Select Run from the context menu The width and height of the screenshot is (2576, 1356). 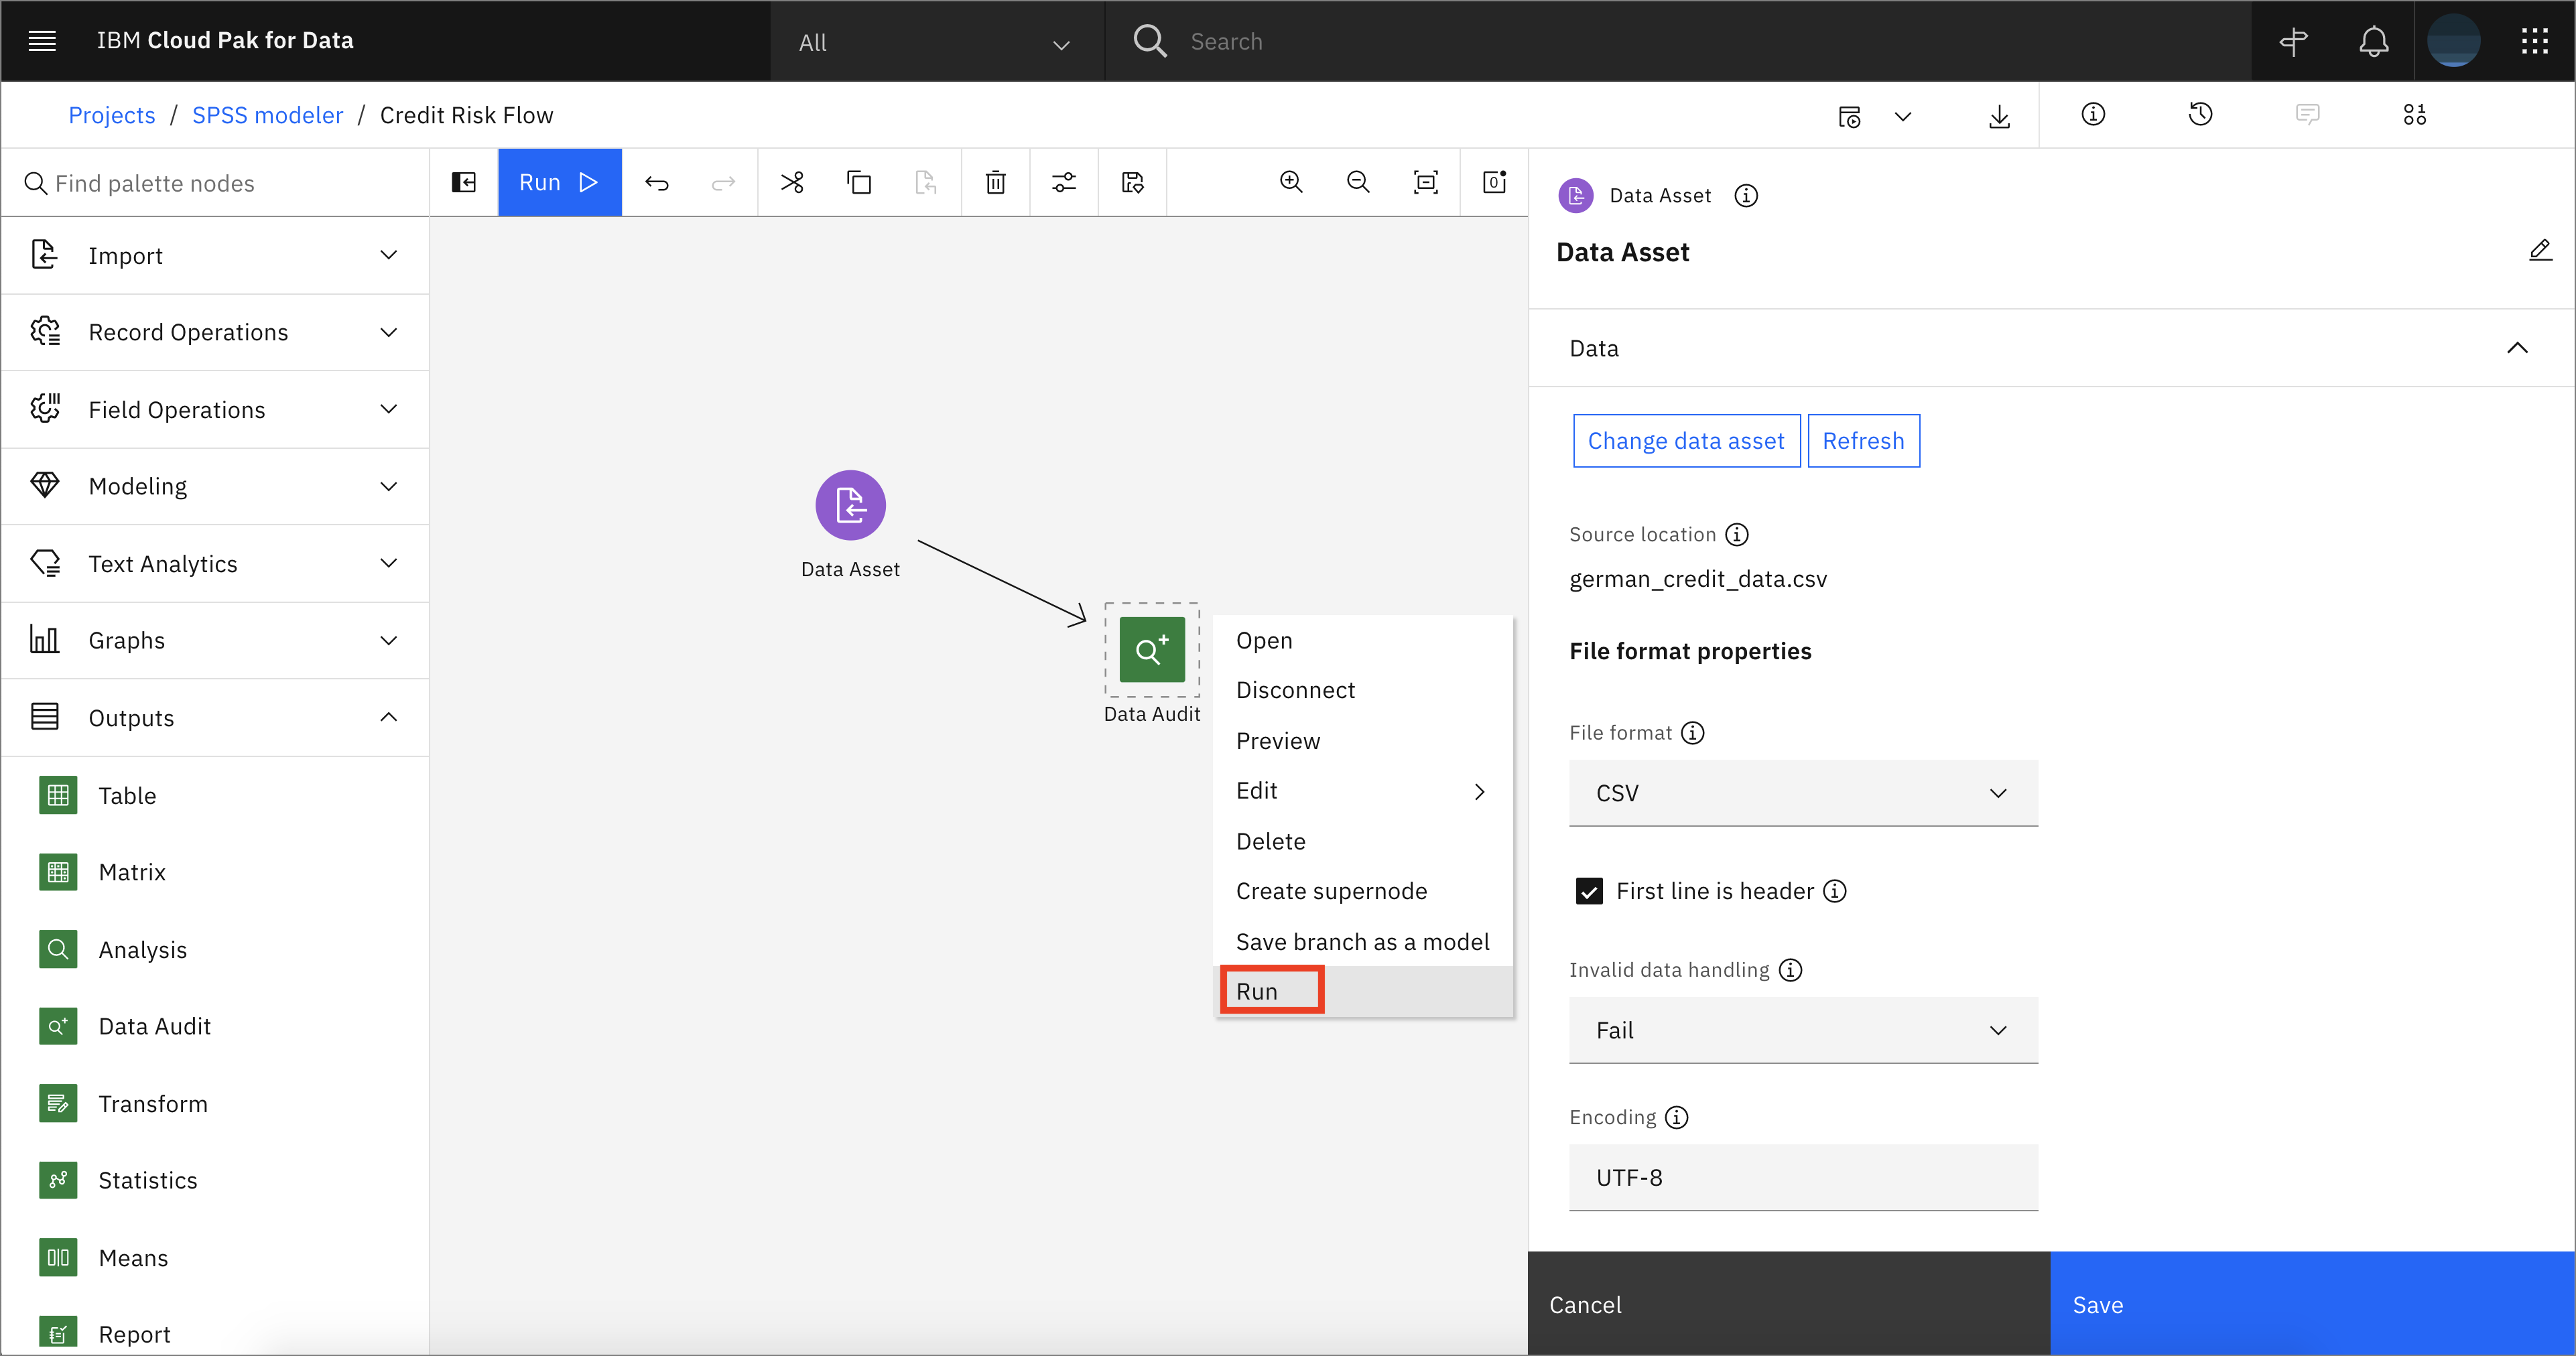(1257, 990)
